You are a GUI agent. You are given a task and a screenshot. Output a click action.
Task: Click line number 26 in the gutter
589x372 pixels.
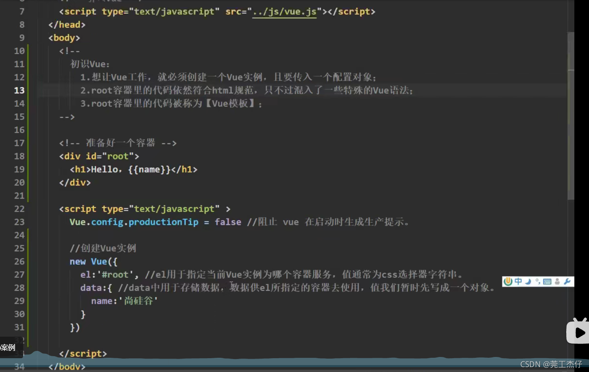coord(19,262)
